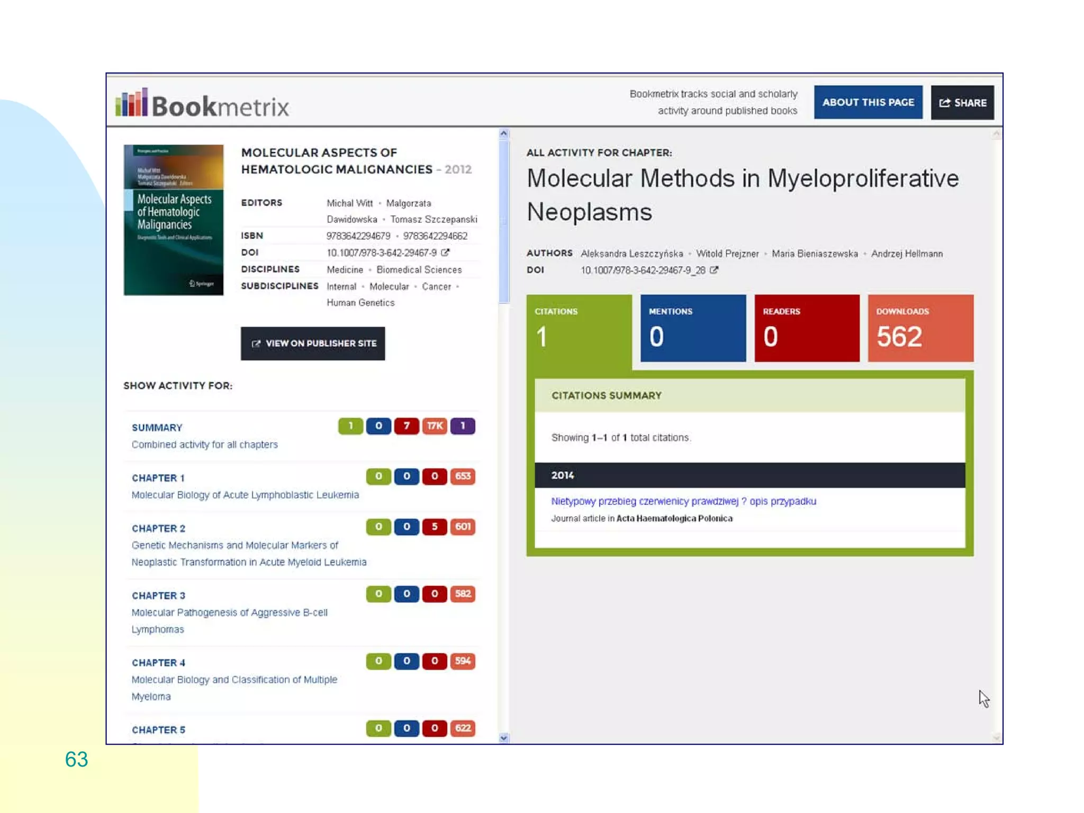The image size is (1084, 813).
Task: Click orange 653 downloads badge for Chapter 1
Action: (x=463, y=476)
